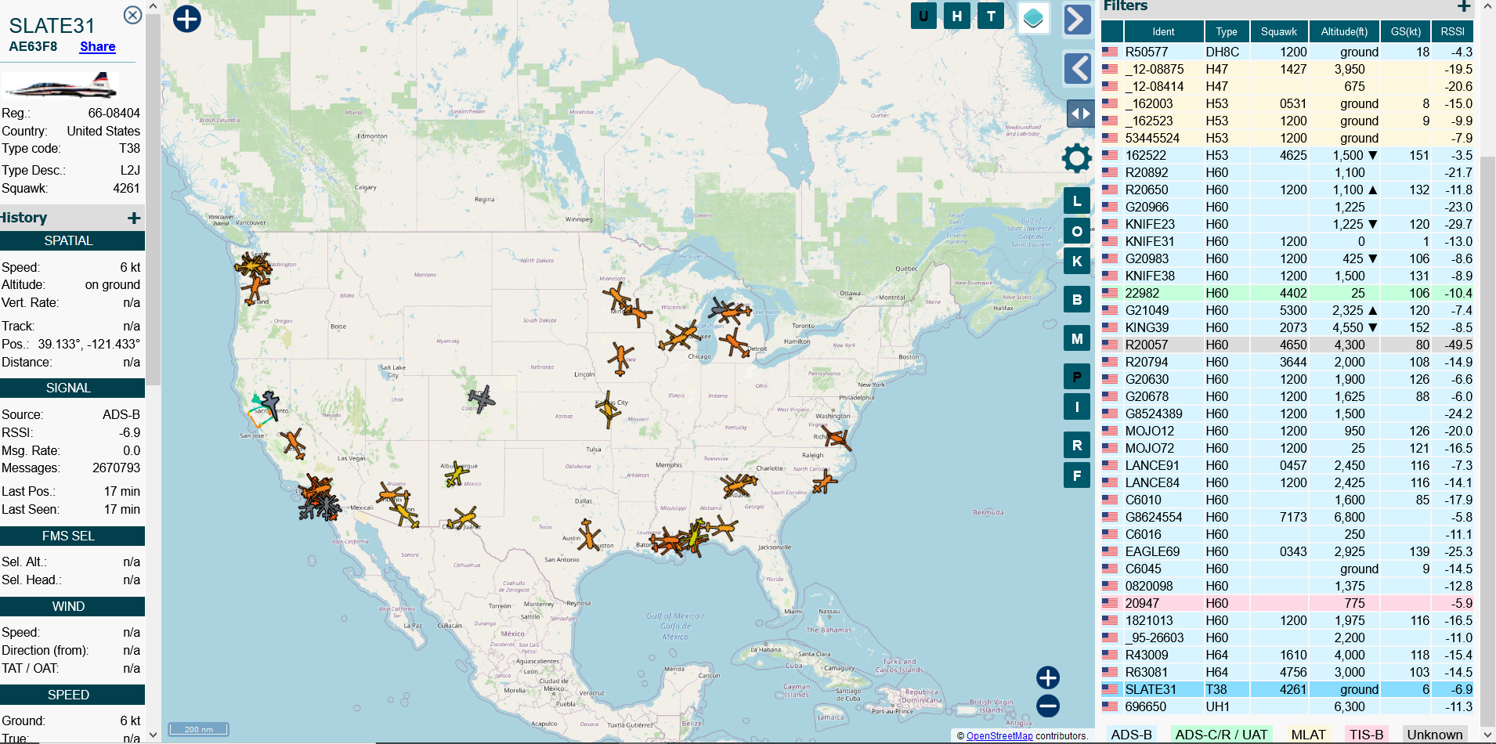Open the settings gear icon
The height and width of the screenshot is (744, 1496).
coord(1077,158)
